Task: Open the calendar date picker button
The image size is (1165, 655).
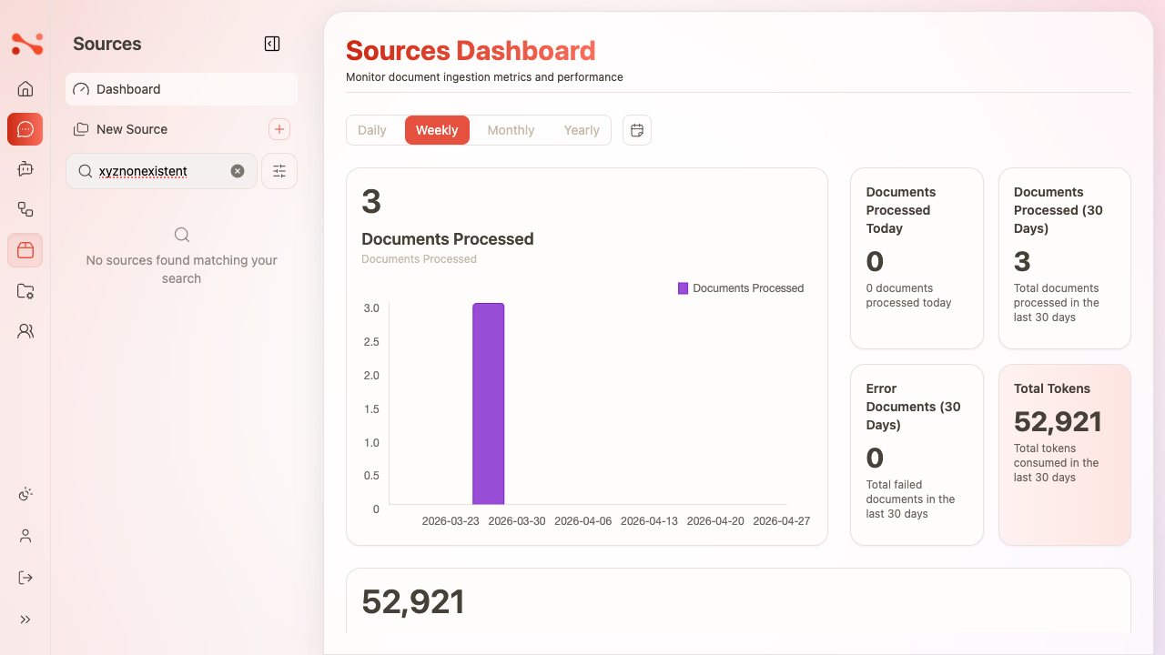Action: [x=637, y=130]
